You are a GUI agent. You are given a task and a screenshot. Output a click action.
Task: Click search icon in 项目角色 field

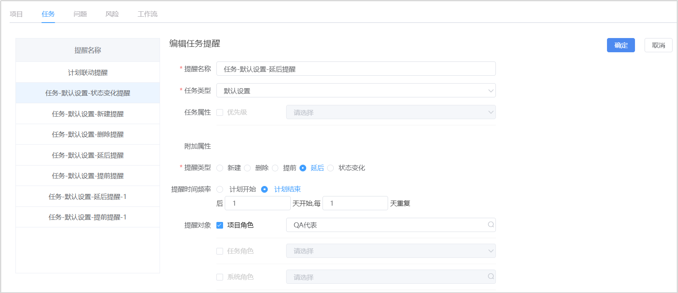click(491, 225)
